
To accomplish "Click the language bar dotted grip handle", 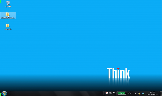I will click(x=104, y=93).
